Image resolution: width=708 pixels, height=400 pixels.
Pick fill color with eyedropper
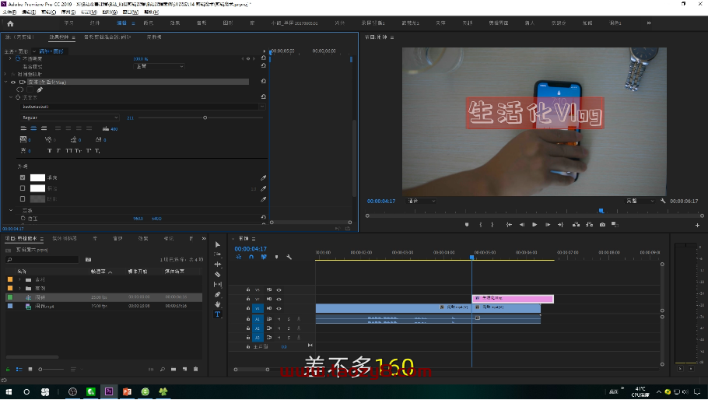pyautogui.click(x=263, y=178)
